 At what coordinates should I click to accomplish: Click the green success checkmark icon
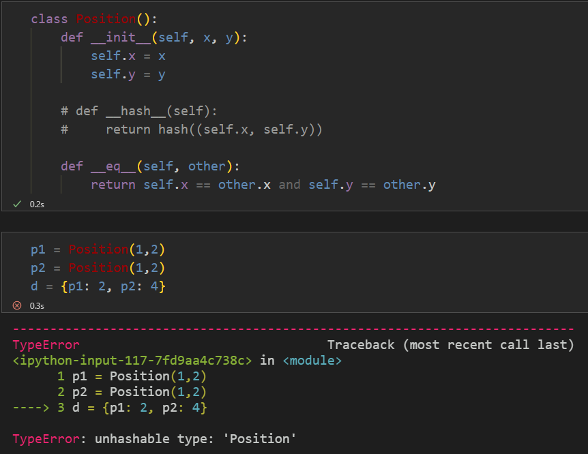17,204
